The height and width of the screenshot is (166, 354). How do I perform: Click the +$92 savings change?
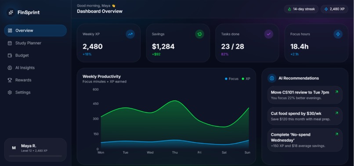pyautogui.click(x=156, y=54)
